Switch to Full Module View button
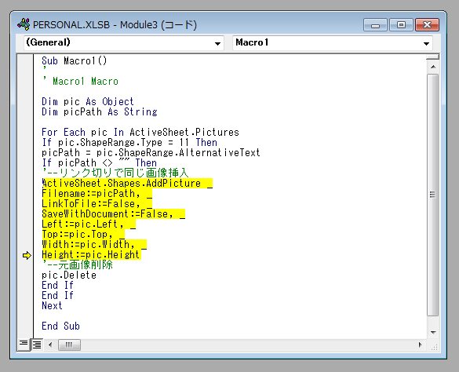 [x=37, y=345]
